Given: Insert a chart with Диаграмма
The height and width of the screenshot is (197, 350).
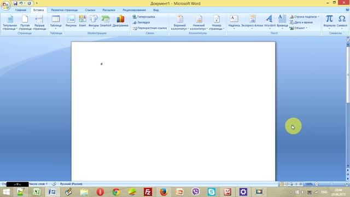Looking at the screenshot, I should pos(120,21).
